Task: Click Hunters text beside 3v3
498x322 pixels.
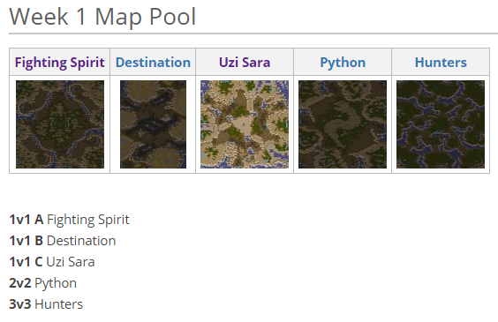Action: (59, 304)
